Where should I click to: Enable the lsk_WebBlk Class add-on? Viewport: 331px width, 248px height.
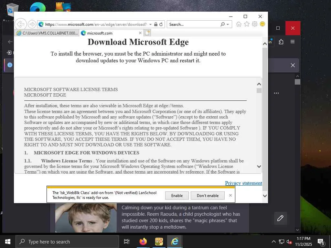pyautogui.click(x=177, y=196)
